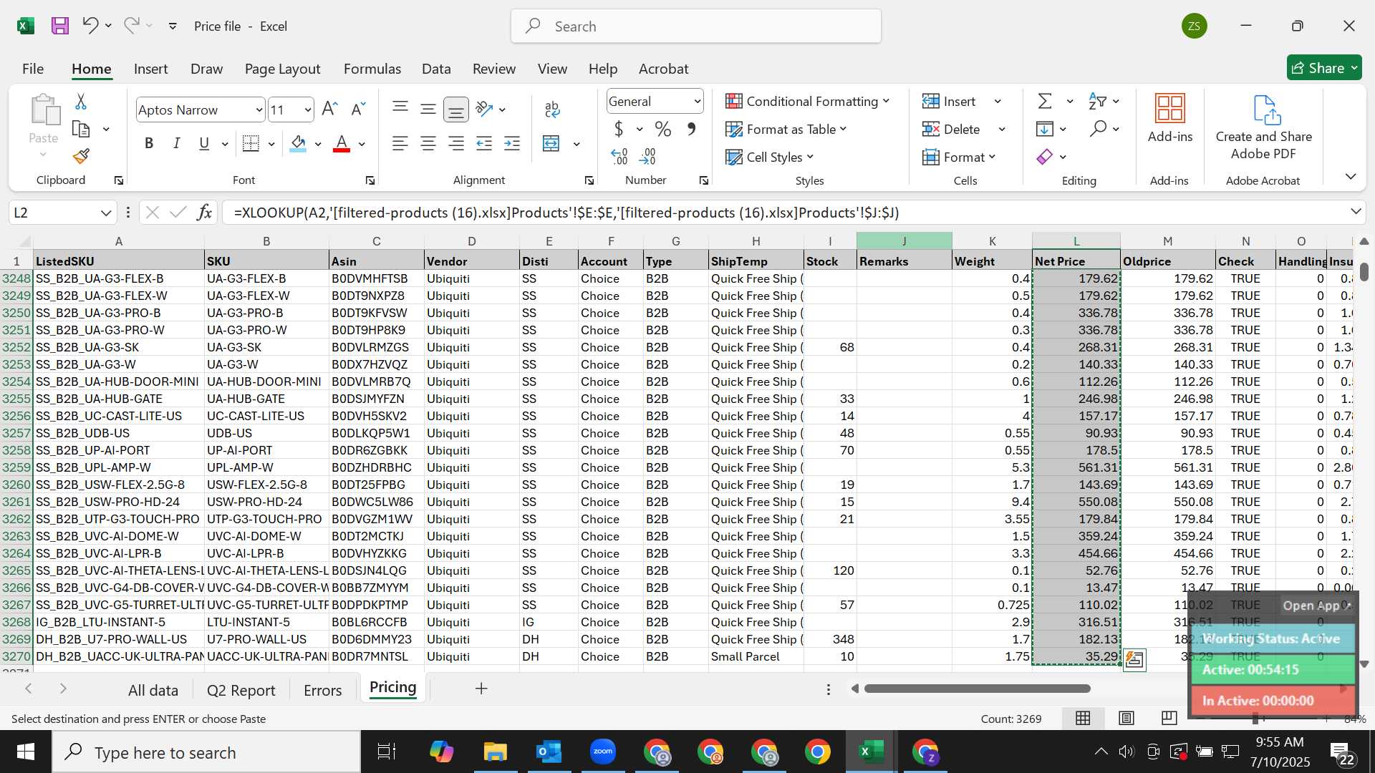The image size is (1375, 773).
Task: Click the Undo arrow icon
Action: coord(90,26)
